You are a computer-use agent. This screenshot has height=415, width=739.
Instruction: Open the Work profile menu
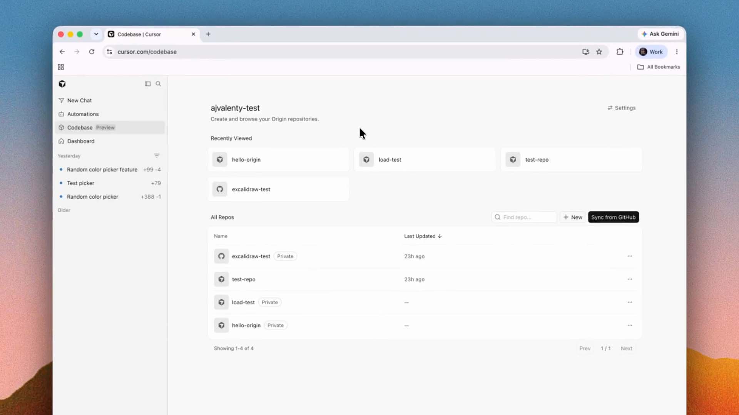(x=651, y=52)
